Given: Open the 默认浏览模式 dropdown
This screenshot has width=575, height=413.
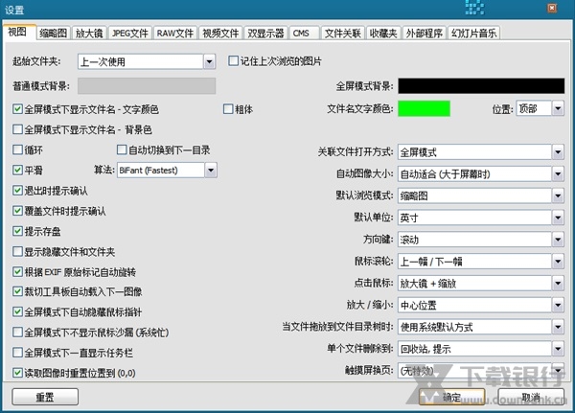Looking at the screenshot, I should click(x=481, y=195).
